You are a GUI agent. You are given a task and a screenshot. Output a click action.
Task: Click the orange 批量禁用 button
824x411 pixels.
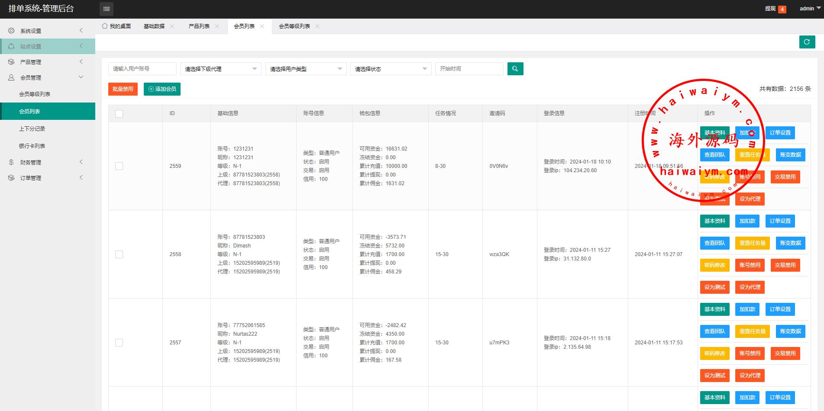[x=123, y=89]
